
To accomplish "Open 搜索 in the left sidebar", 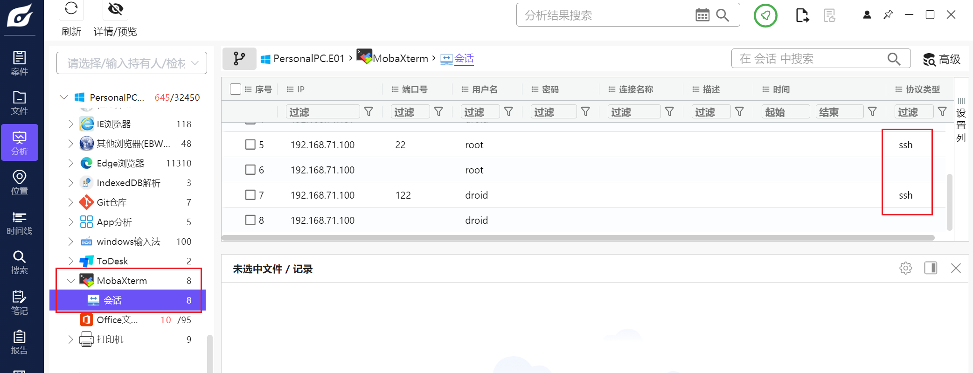I will coord(20,262).
